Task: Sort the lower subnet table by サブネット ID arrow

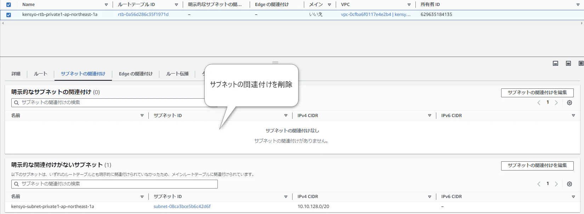Action: [x=286, y=197]
